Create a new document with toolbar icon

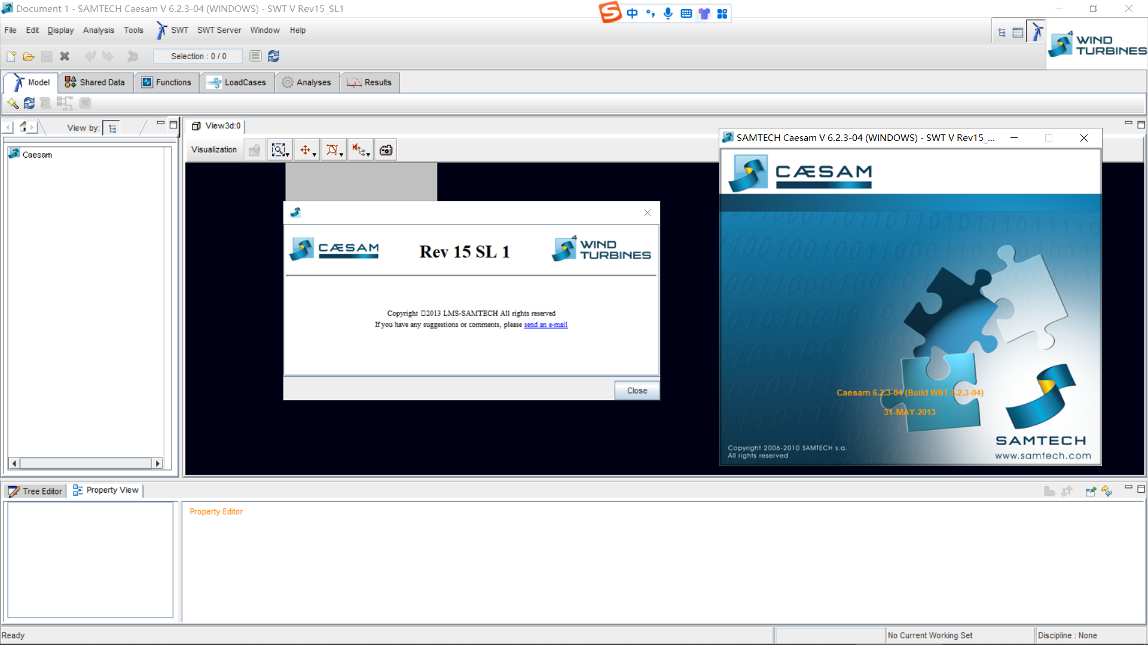(11, 56)
